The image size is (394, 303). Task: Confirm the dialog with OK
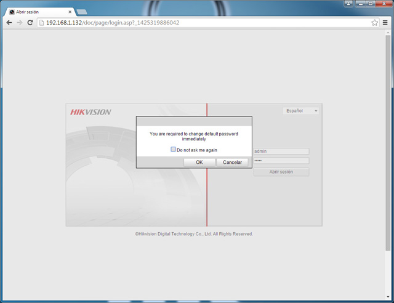tap(199, 162)
